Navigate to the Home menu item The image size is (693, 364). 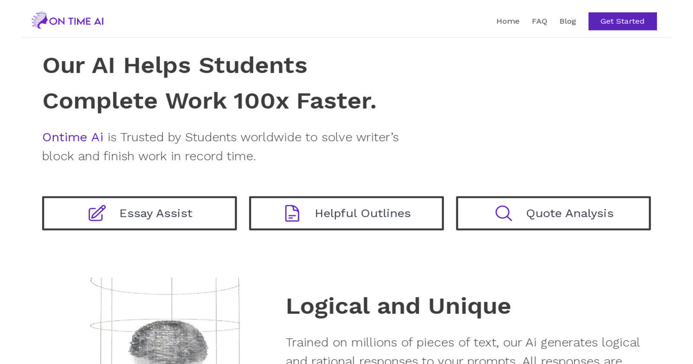(508, 21)
